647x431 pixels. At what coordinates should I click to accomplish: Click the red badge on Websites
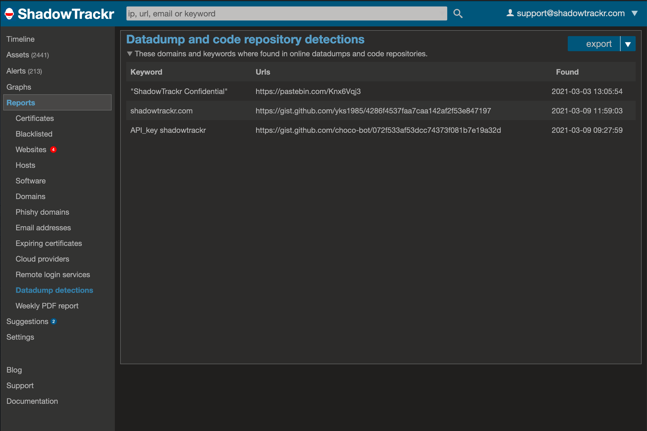coord(53,150)
